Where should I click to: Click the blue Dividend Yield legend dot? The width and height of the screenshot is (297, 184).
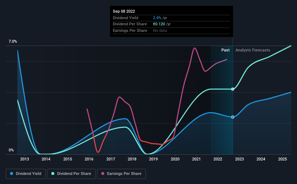(x=12, y=173)
